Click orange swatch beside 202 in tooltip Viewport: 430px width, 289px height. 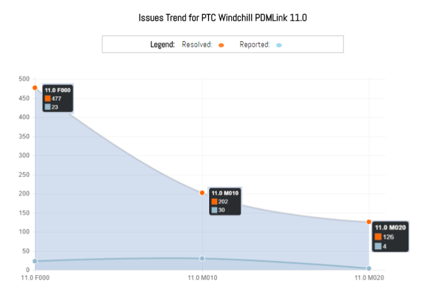point(214,201)
